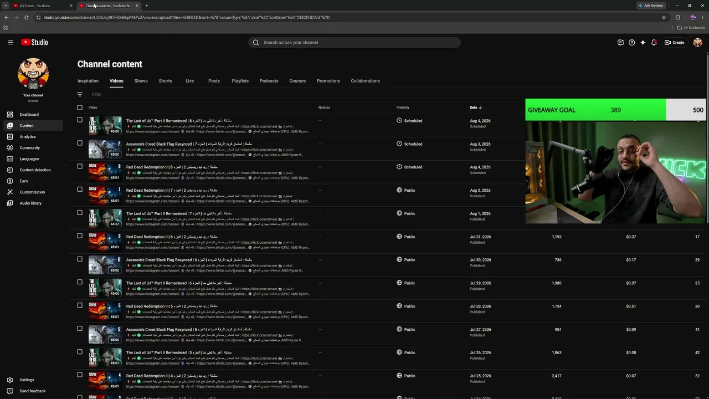Open the Help question mark icon

(x=631, y=42)
